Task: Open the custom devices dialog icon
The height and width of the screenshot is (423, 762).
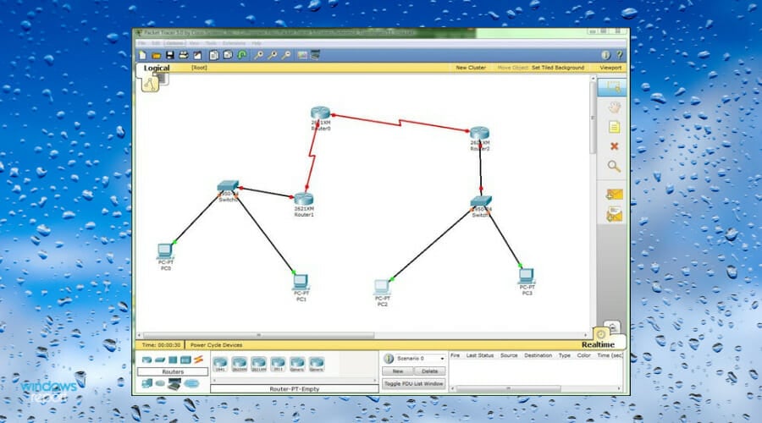Action: tap(316, 55)
